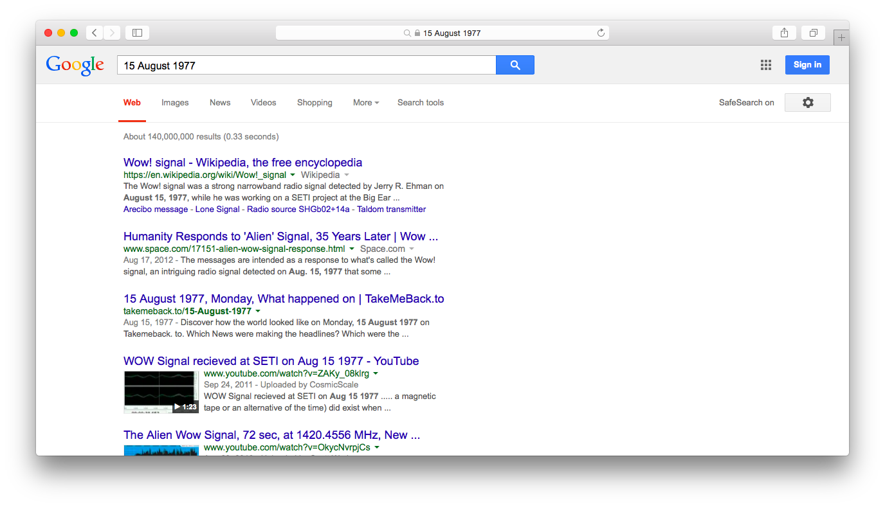885x507 pixels.
Task: Switch to Images results
Action: pos(175,102)
